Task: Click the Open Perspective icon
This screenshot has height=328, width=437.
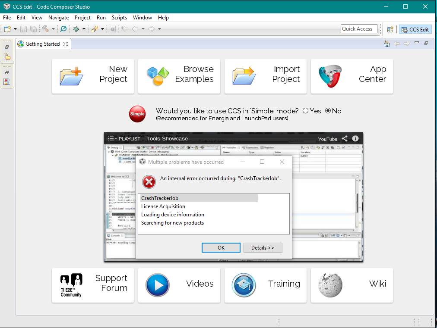Action: coord(390,29)
